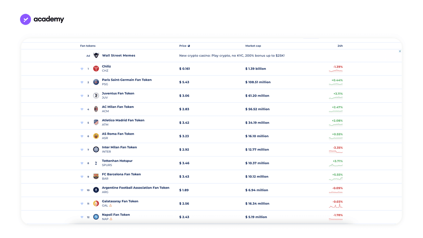
Task: Click the Tottenham Hotspur SPURS logo
Action: pos(96,163)
